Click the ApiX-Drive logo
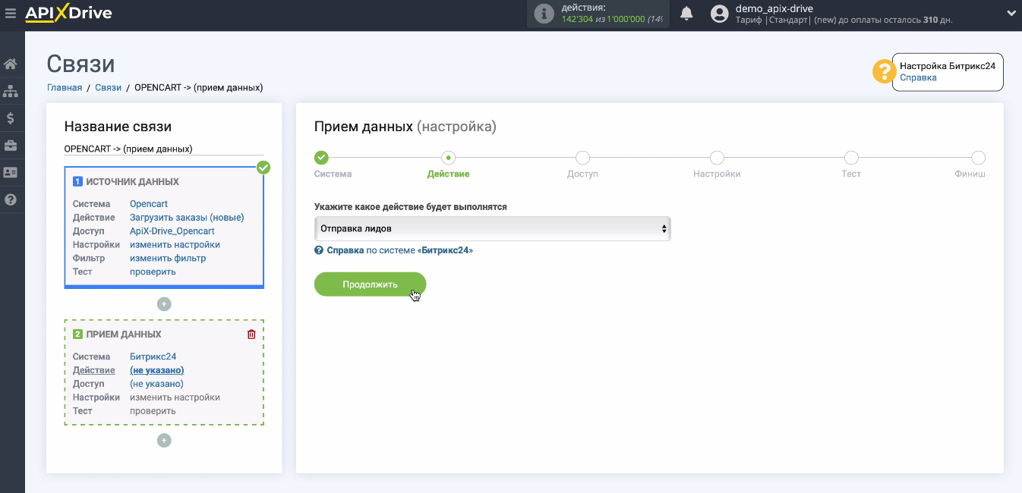The image size is (1022, 493). (x=68, y=13)
